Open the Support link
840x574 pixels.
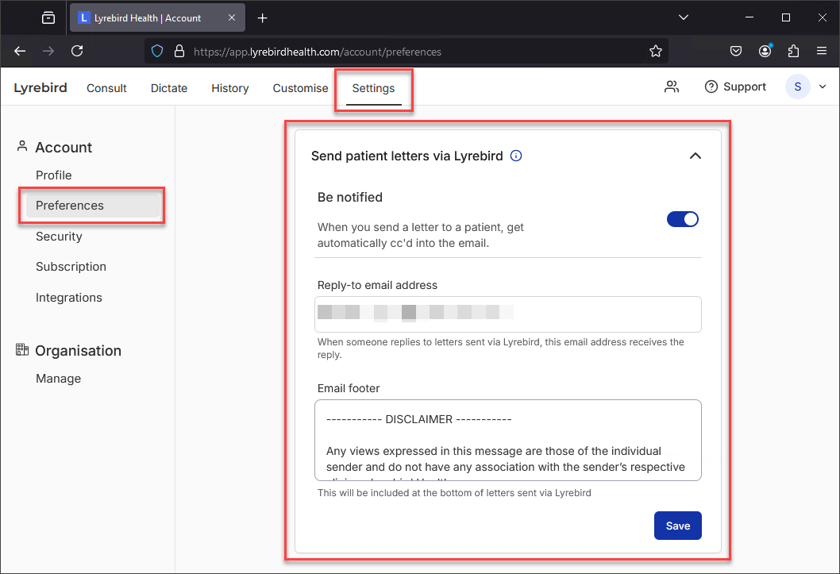pos(735,87)
